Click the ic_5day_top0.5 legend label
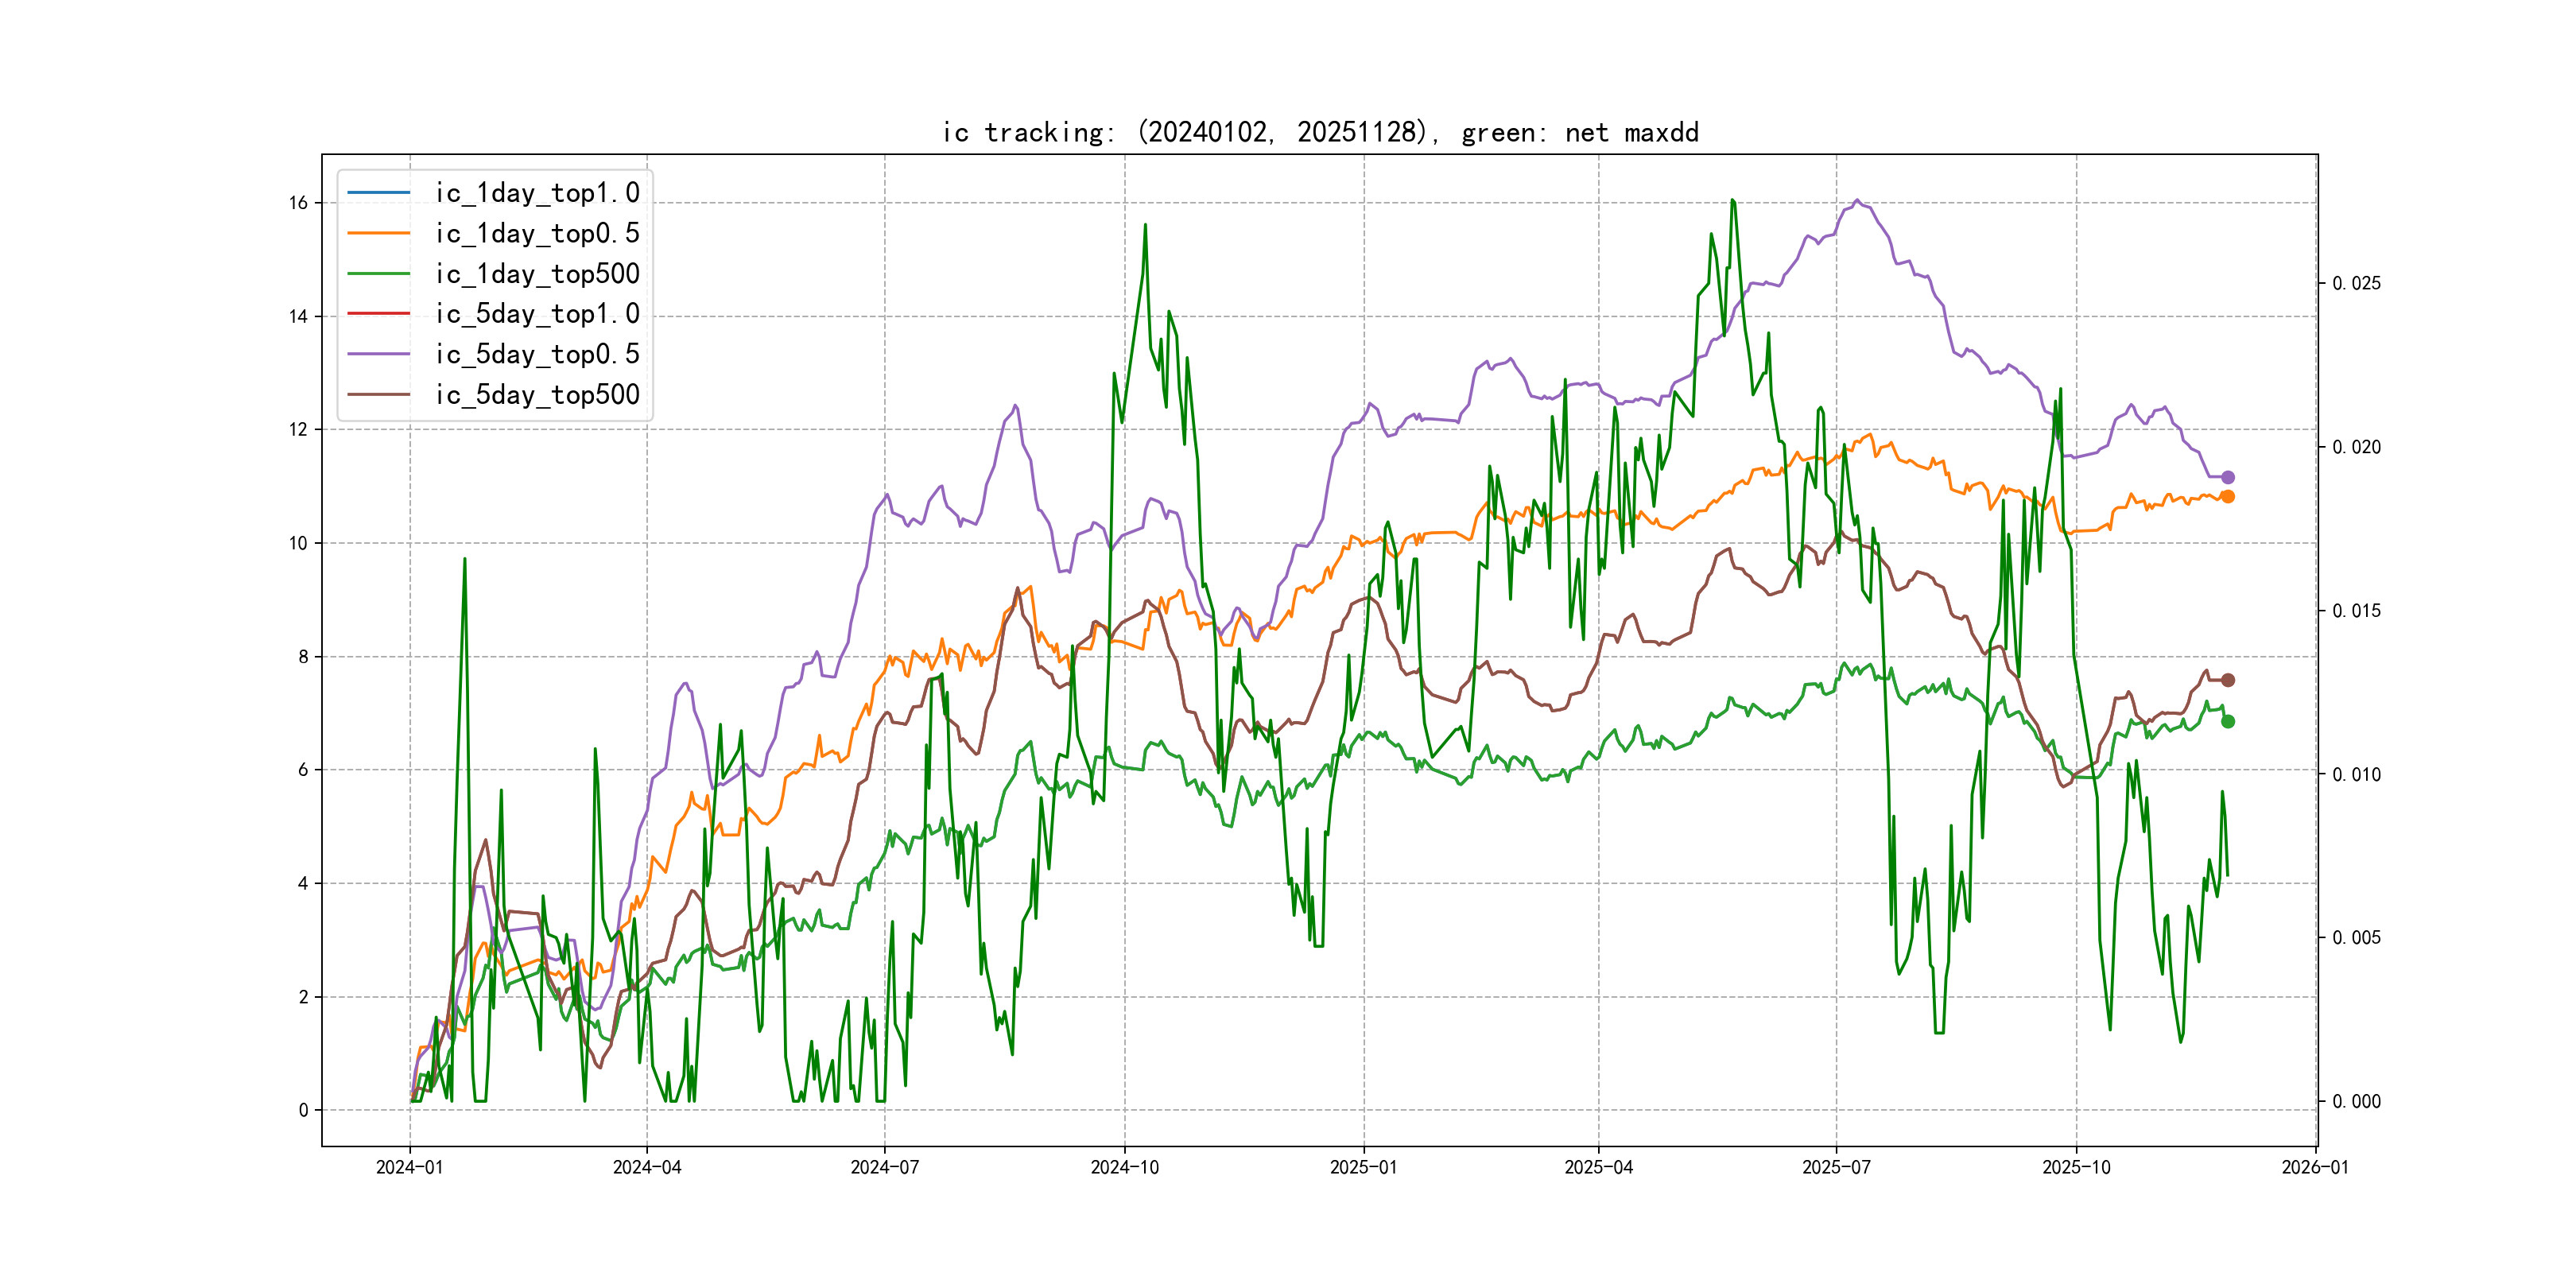This screenshot has width=2576, height=1288. (x=537, y=354)
